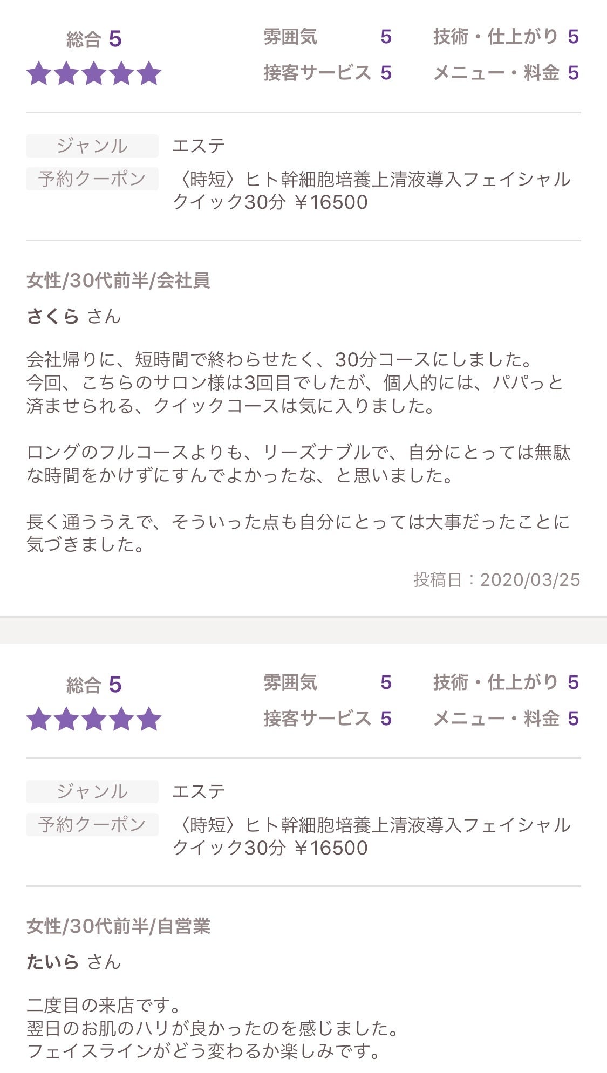The image size is (607, 1073).
Task: Click the 投稿日 2020/03/25 post date
Action: (496, 580)
